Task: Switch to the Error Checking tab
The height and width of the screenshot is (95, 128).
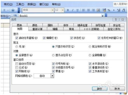Action: 82,25
